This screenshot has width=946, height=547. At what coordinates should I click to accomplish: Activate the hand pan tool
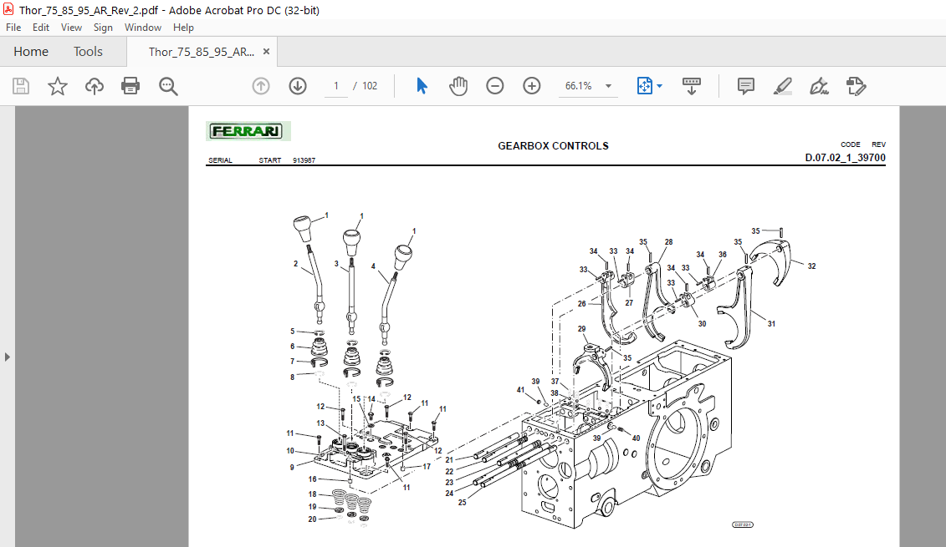(458, 86)
